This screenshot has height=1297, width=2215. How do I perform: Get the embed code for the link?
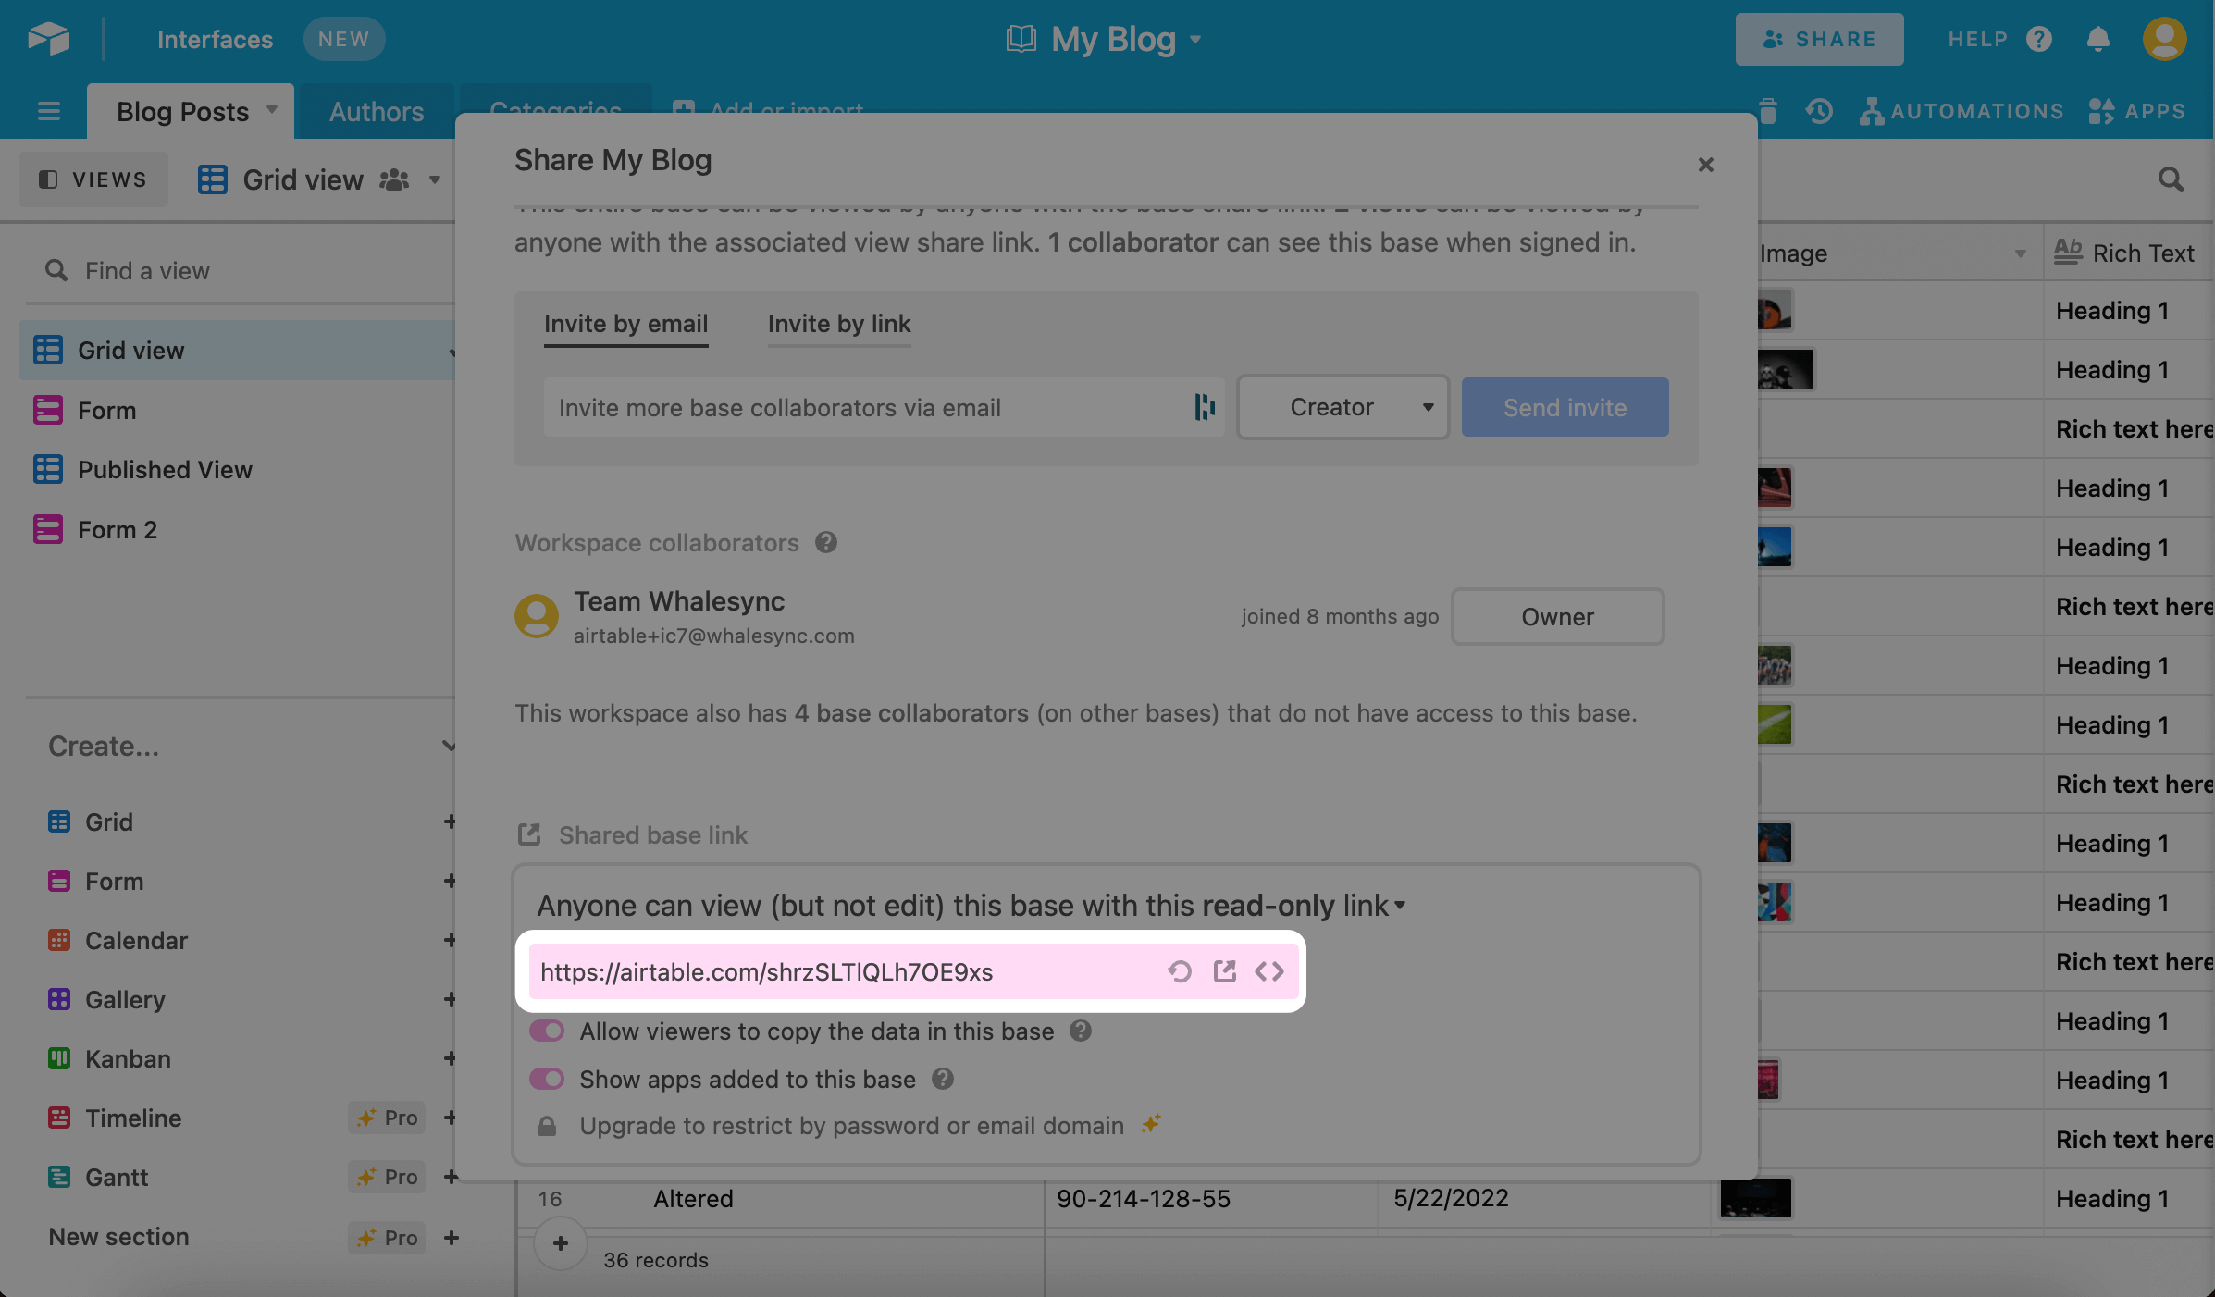(x=1269, y=971)
